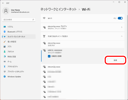Screen dimensions: 128x100
Task: Open アクセシビリティ settings
Action: pos(19,66)
